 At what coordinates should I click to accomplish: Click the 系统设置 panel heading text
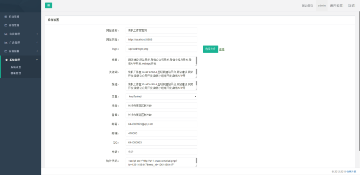pos(53,20)
